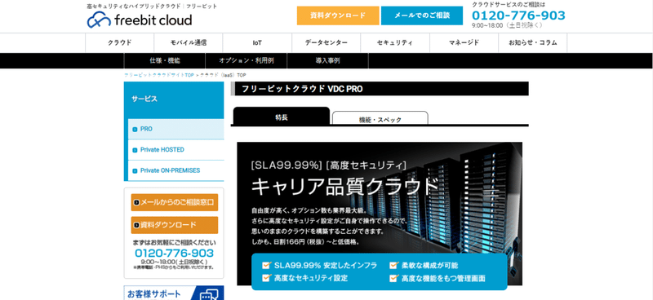Select PRO in the サービス sidebar
Viewport: 653px width, 300px height.
pyautogui.click(x=175, y=129)
